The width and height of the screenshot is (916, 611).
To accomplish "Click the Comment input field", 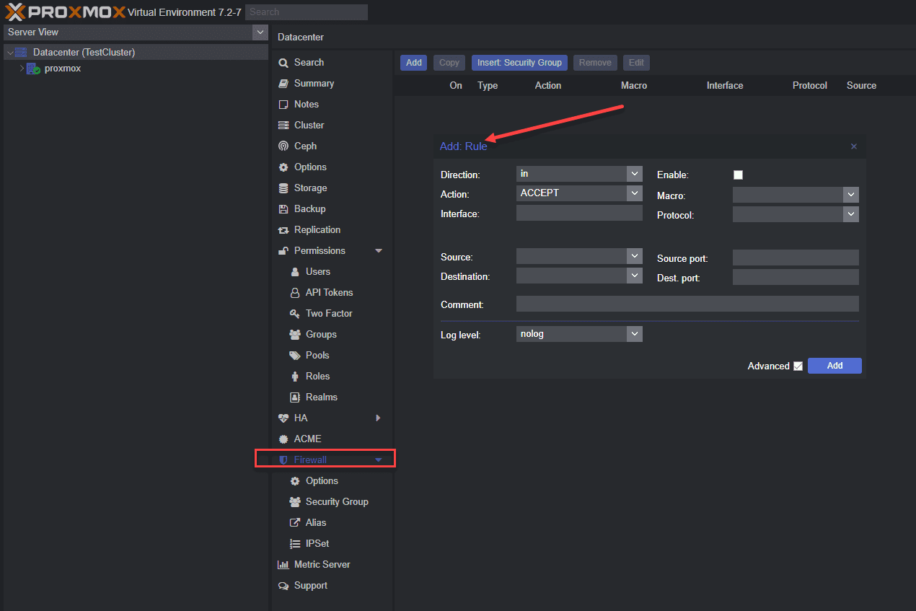I will (687, 304).
